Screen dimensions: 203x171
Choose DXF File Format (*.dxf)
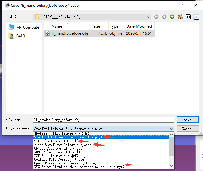pyautogui.click(x=101, y=156)
